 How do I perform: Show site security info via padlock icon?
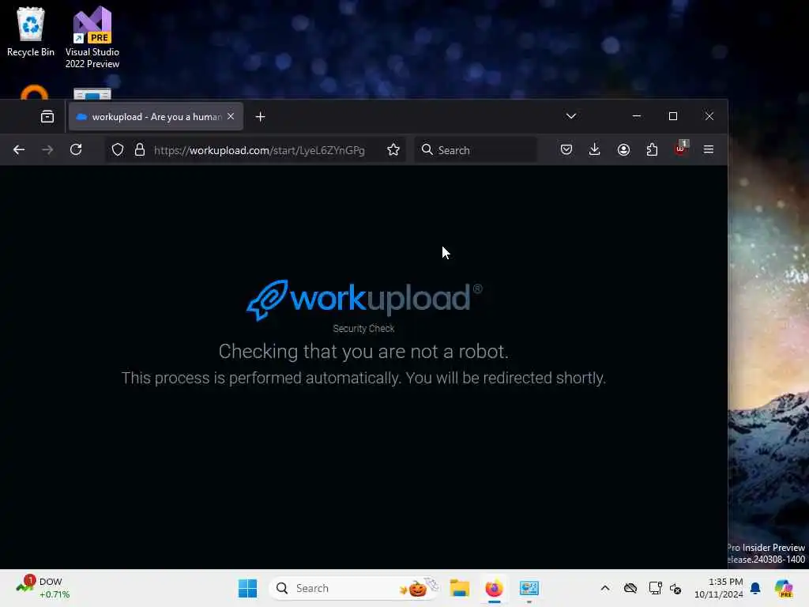(139, 149)
